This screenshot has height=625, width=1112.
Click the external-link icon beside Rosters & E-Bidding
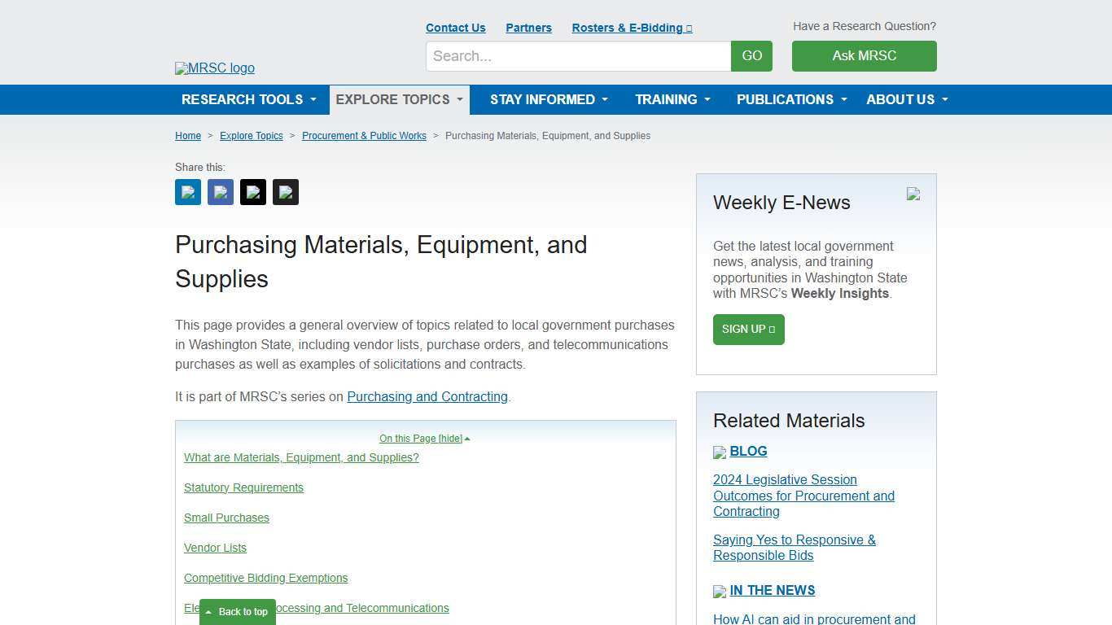coord(689,27)
